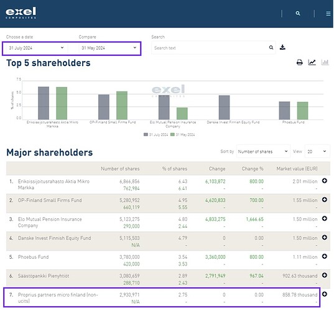
Task: Click Proprius partners micro finland name
Action: (x=58, y=298)
